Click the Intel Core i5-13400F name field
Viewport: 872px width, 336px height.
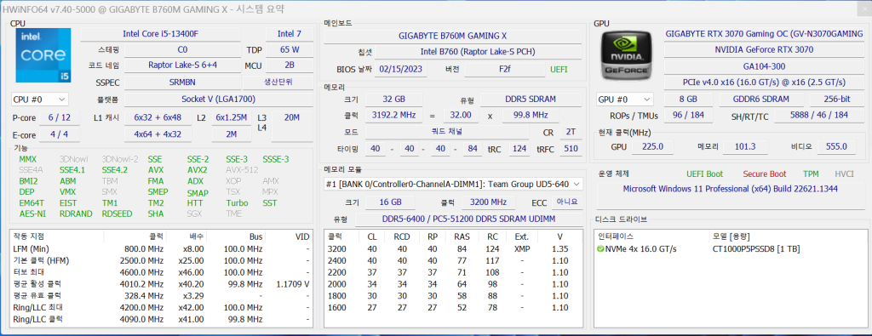click(161, 34)
